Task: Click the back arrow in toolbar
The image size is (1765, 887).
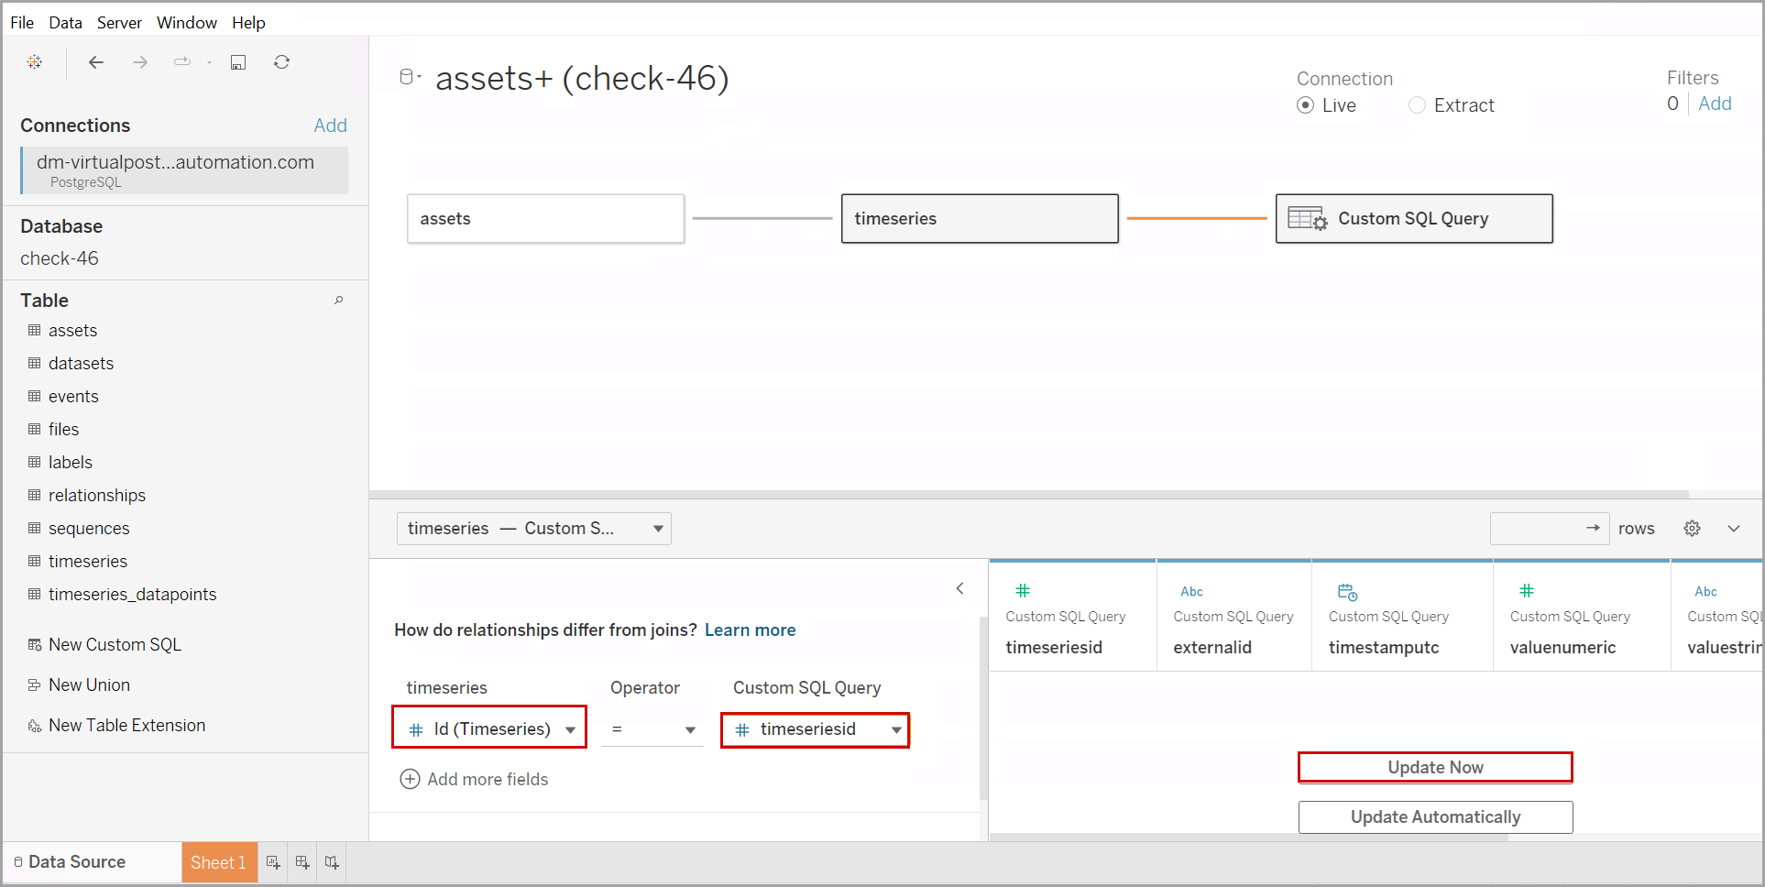Action: (x=96, y=62)
